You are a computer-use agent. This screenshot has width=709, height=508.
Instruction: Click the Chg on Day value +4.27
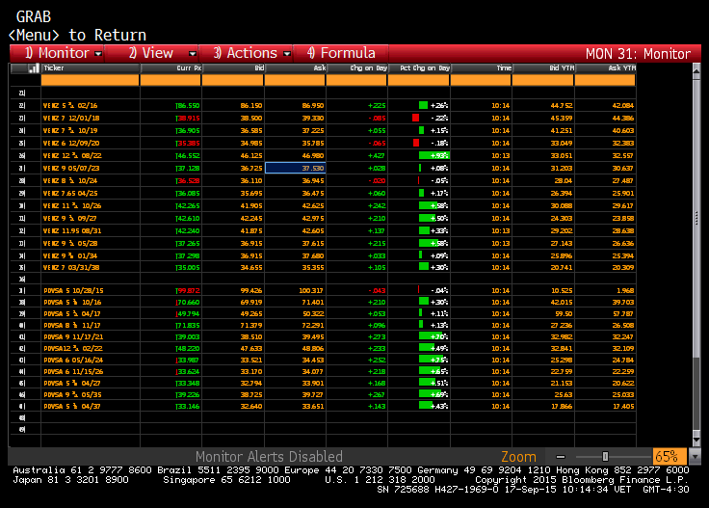click(x=377, y=155)
